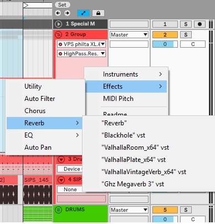Arm record on 1 Special M track

(199, 24)
